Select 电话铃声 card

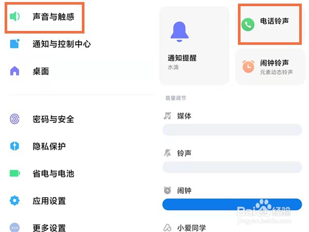pyautogui.click(x=270, y=24)
